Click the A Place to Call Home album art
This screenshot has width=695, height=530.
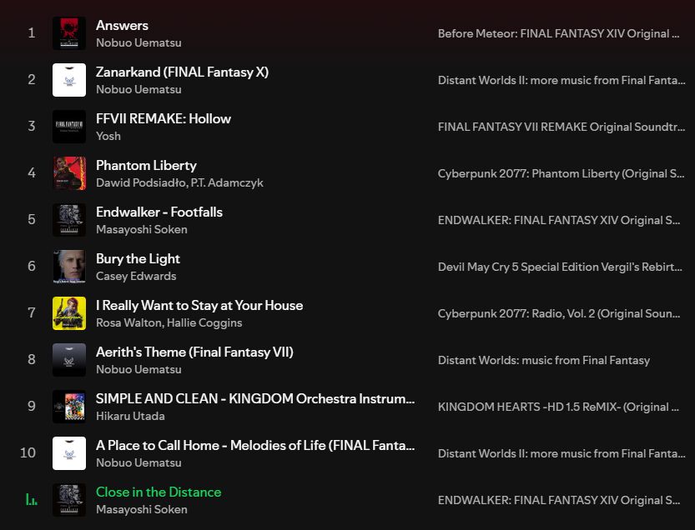(69, 453)
